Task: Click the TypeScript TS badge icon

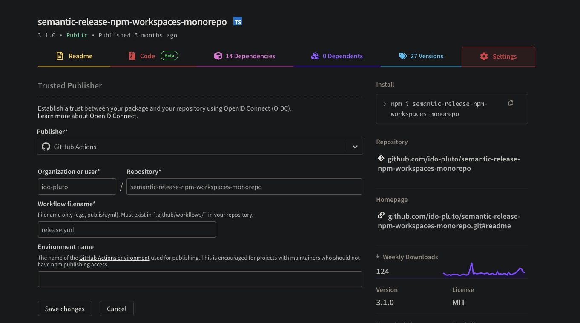Action: [238, 21]
